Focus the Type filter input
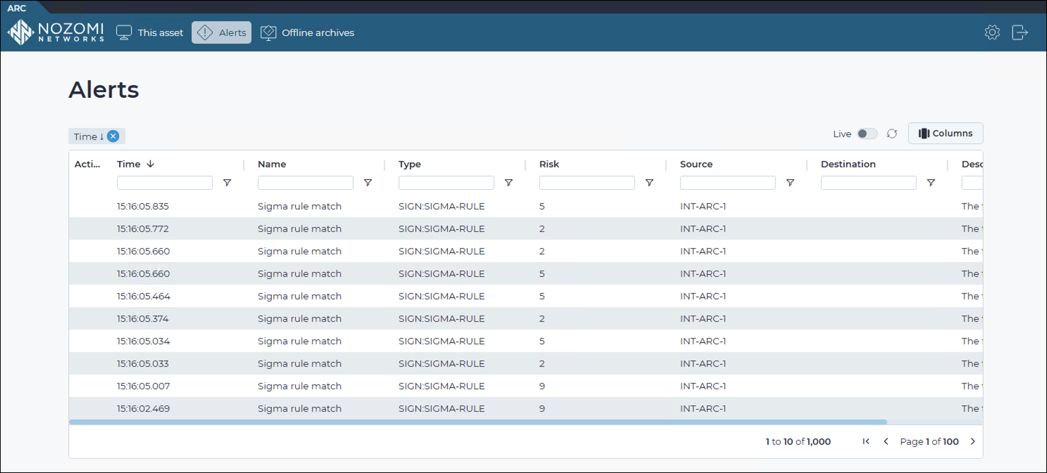Image resolution: width=1047 pixels, height=473 pixels. 446,183
